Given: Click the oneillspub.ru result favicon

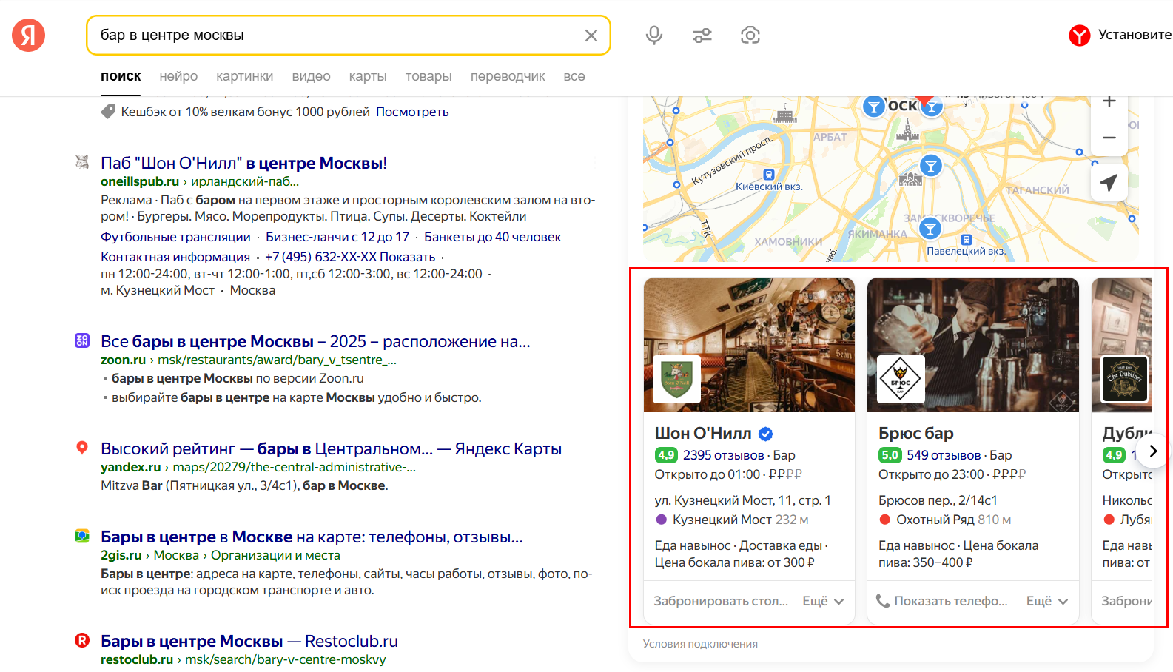Looking at the screenshot, I should [x=82, y=162].
